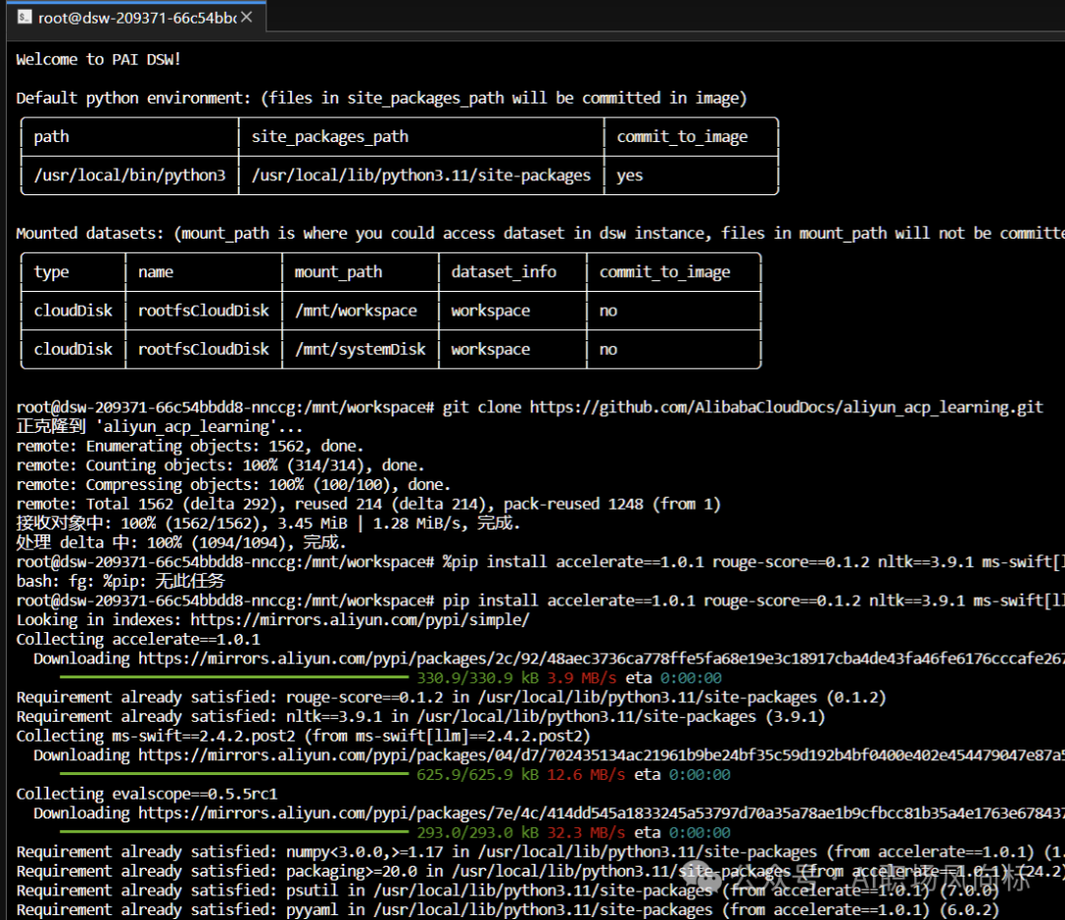Click the 'Mounted datasets' description line

tap(540, 233)
